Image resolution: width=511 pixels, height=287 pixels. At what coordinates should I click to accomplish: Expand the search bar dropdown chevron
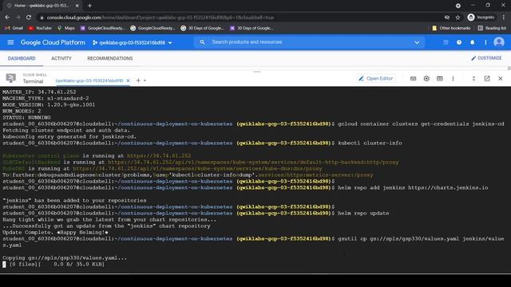(417, 42)
